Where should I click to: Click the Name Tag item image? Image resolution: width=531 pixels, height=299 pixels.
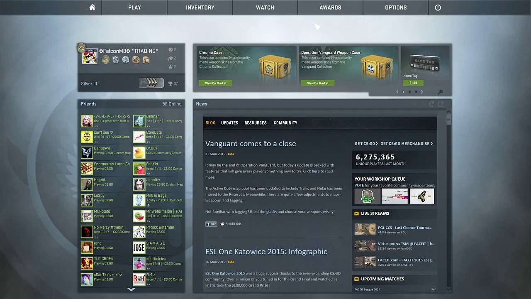tap(425, 63)
